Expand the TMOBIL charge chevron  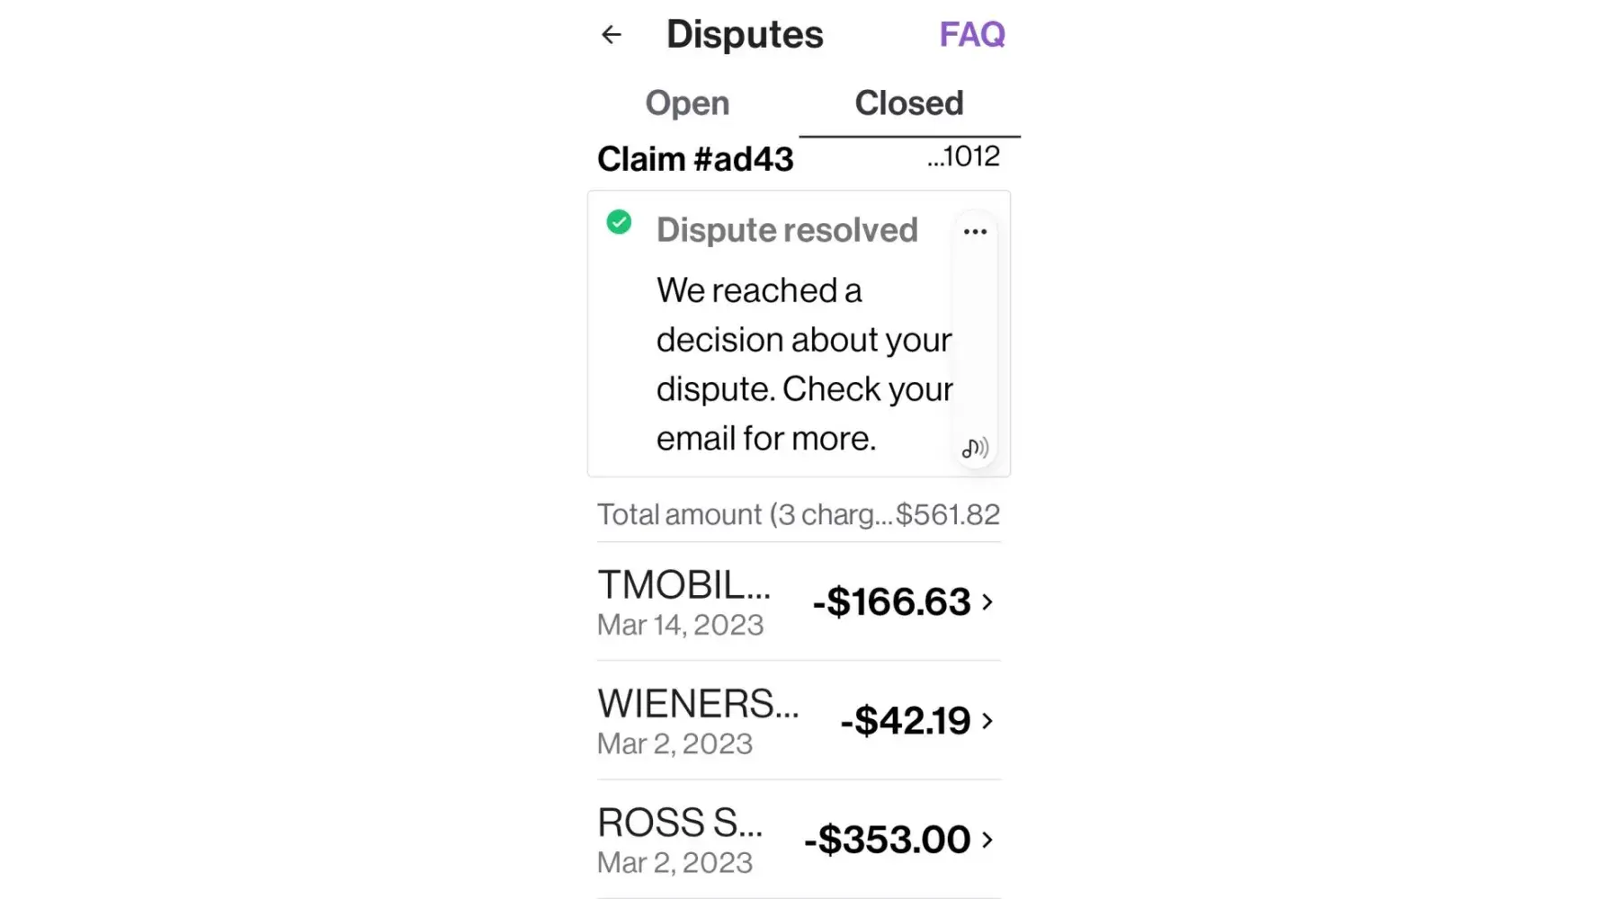pyautogui.click(x=987, y=601)
